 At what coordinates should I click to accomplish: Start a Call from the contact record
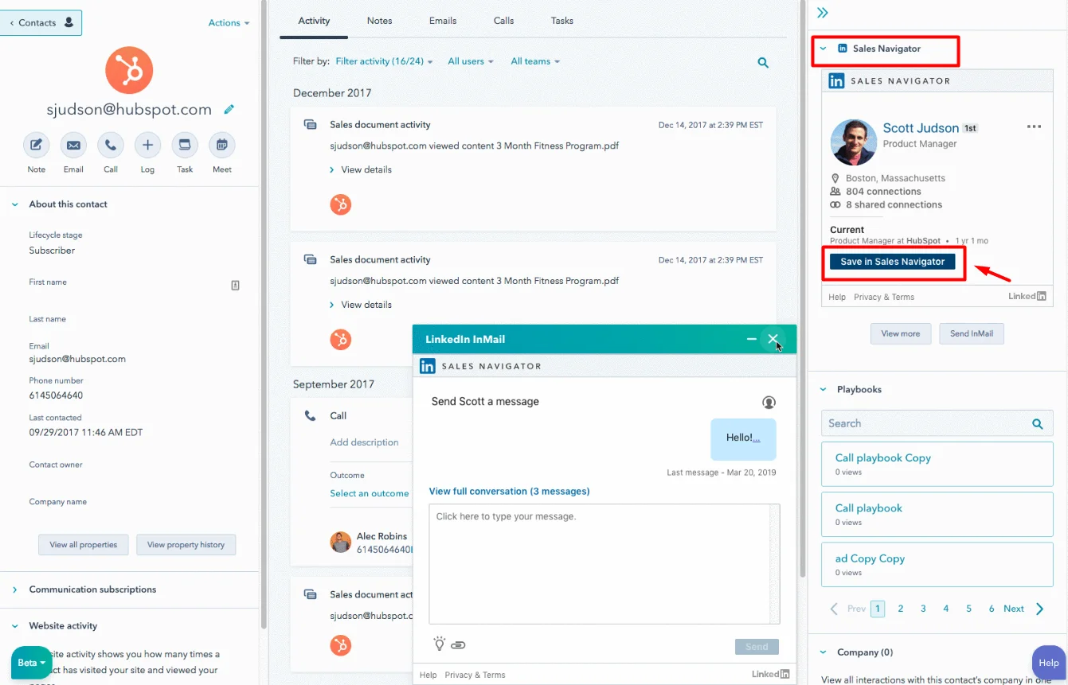[x=111, y=145]
